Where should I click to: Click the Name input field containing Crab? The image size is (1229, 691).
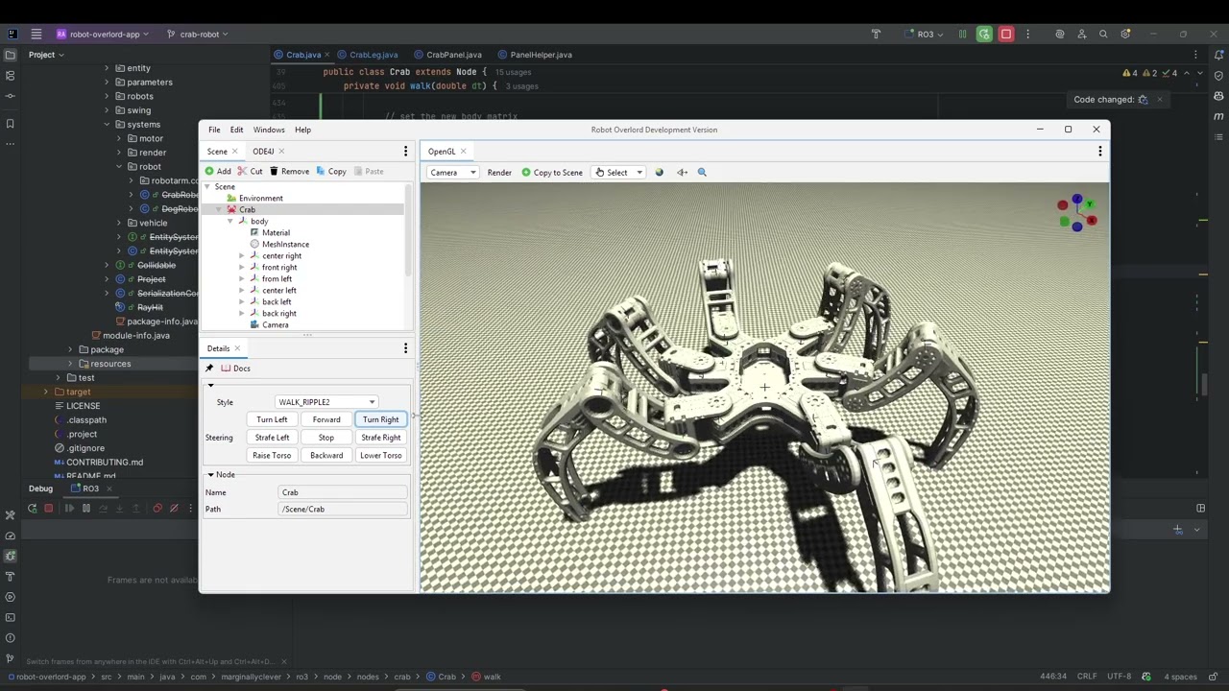tap(343, 492)
